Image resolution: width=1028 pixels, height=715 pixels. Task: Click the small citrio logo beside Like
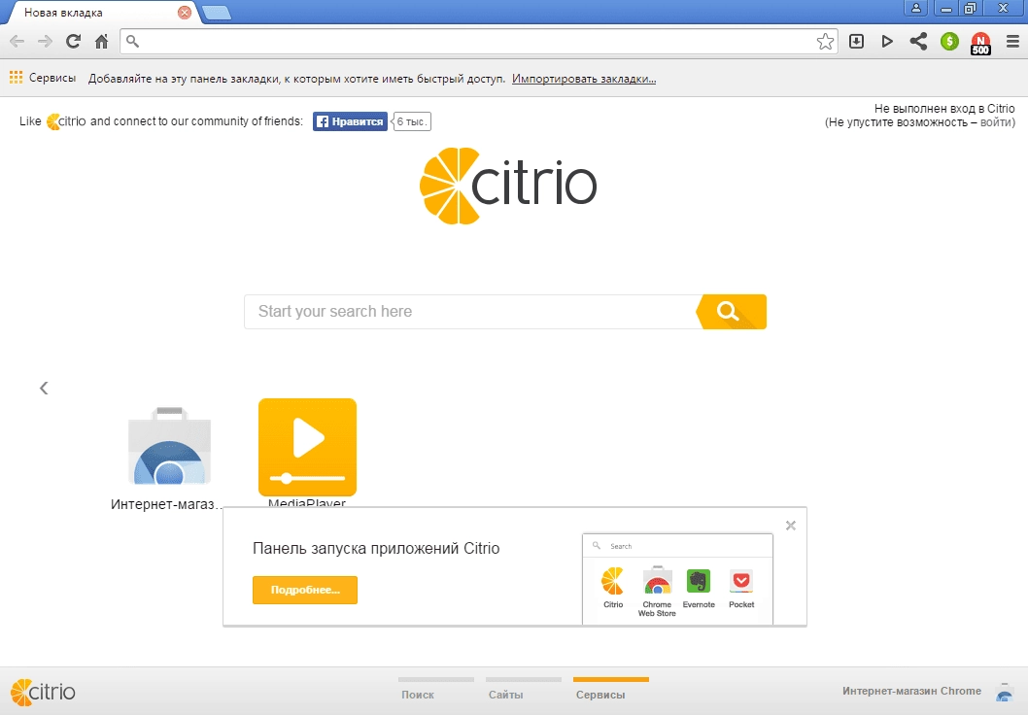pos(66,121)
